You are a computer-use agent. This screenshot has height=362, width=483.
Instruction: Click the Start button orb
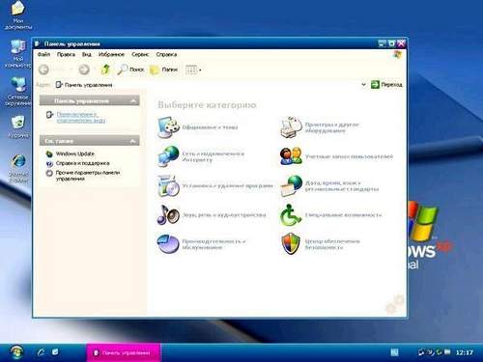pyautogui.click(x=16, y=352)
